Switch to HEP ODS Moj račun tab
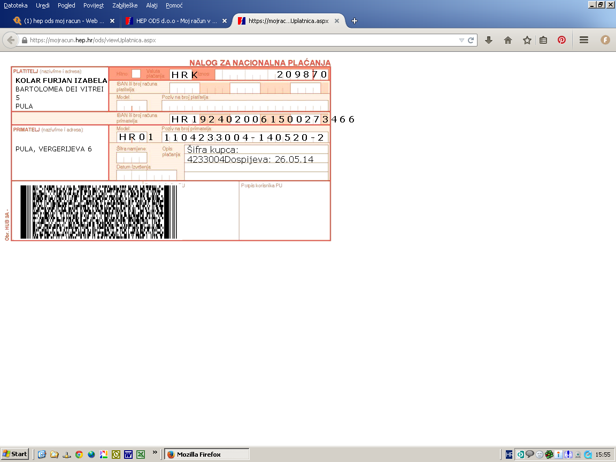This screenshot has height=462, width=616. 171,21
